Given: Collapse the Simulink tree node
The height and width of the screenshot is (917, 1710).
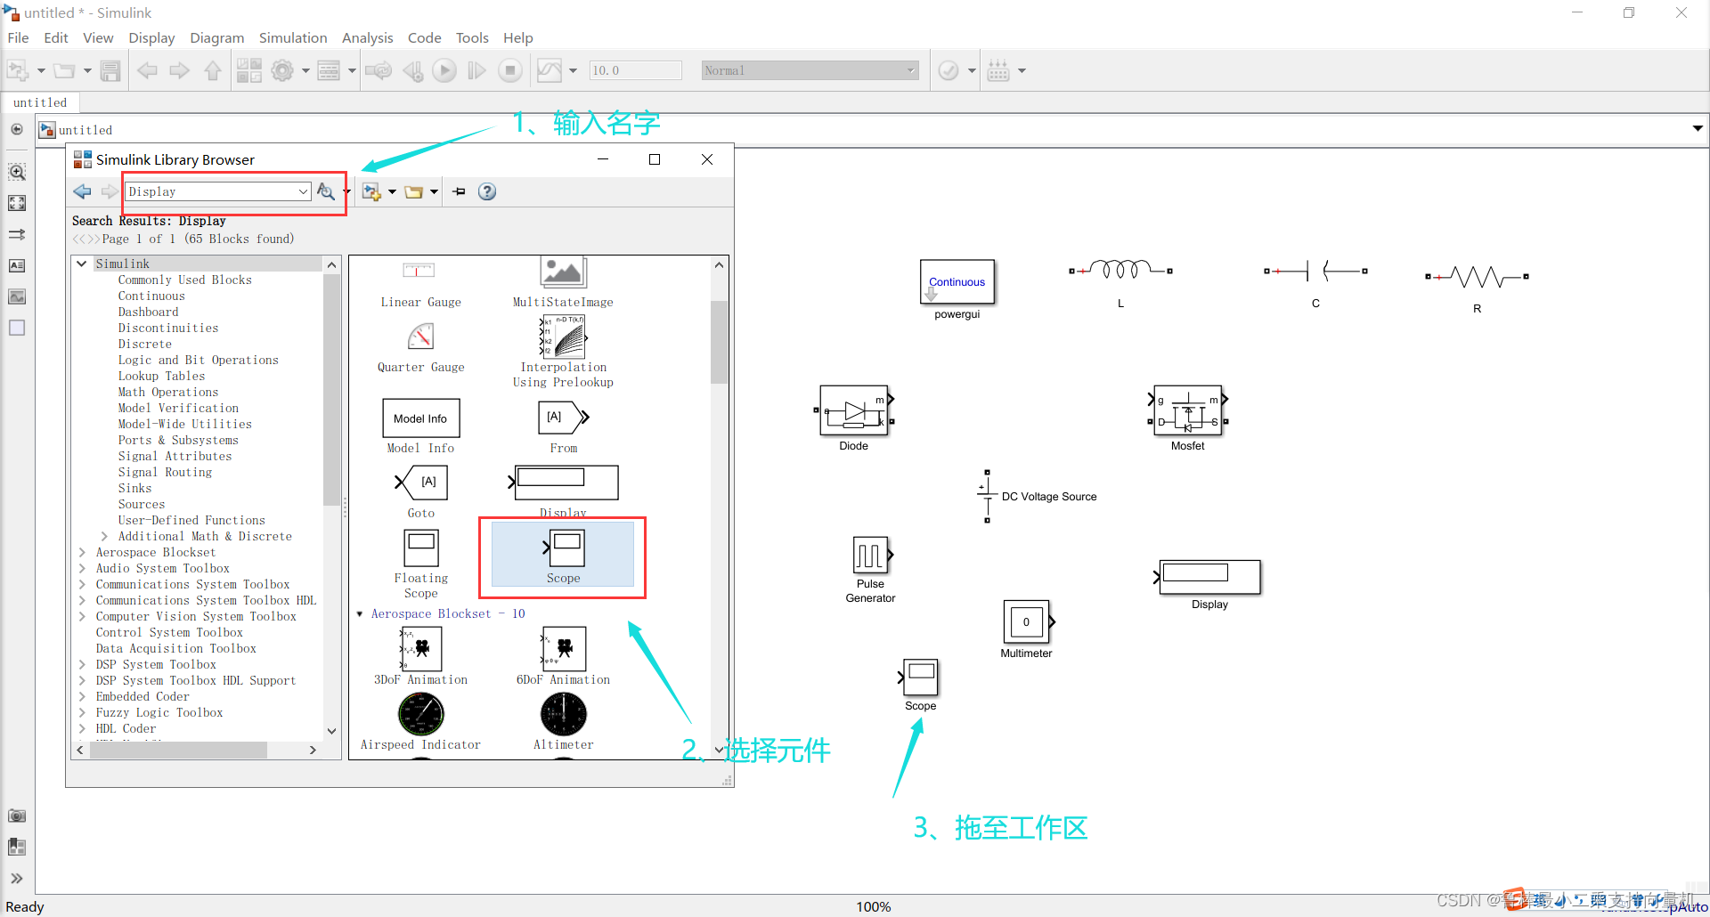Looking at the screenshot, I should coord(81,263).
